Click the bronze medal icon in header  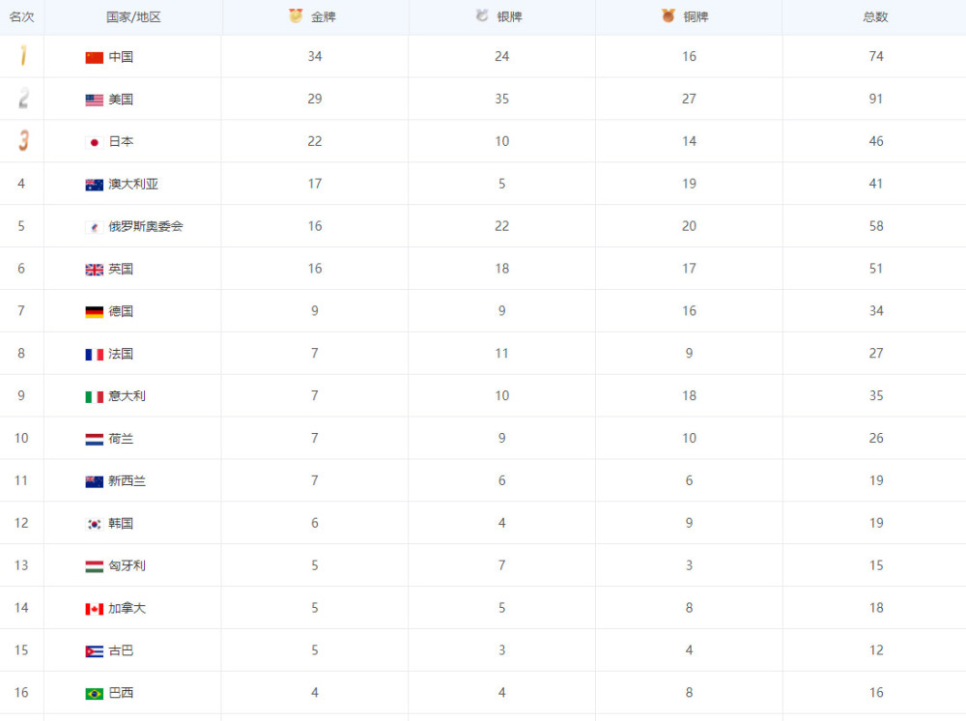click(x=668, y=15)
